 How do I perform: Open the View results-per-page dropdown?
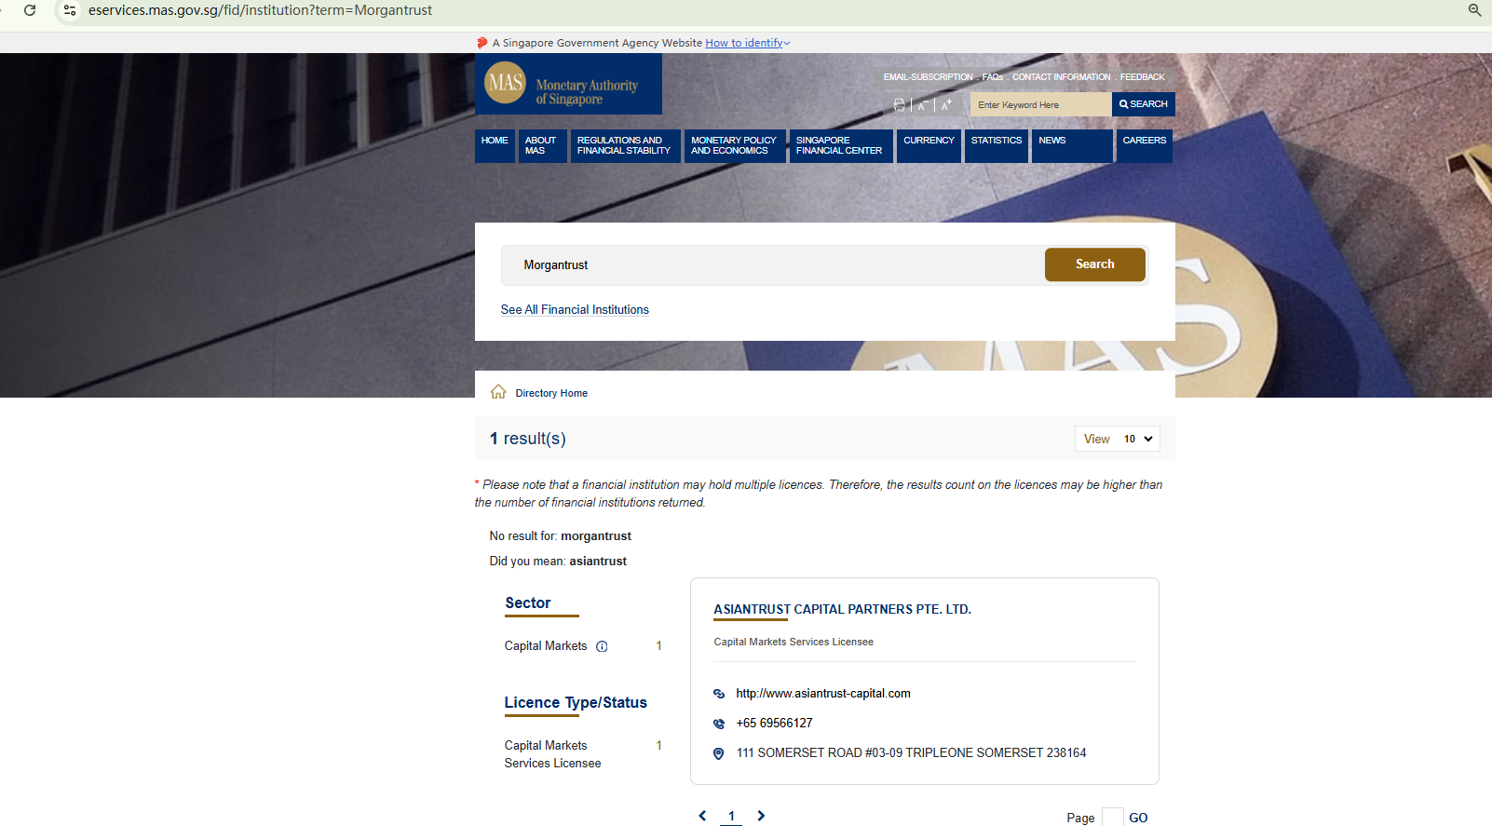[x=1118, y=439]
